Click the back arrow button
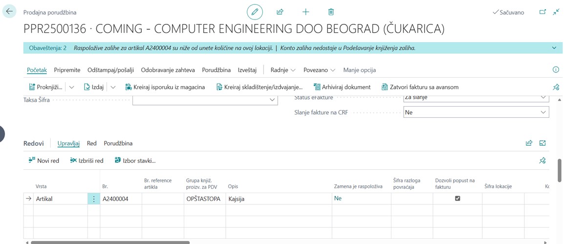Screen dimensions: 565x244 tap(9, 11)
